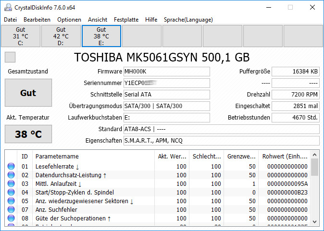Click the Standard field ATA8-ACS
This screenshot has width=324, height=231.
click(222, 129)
